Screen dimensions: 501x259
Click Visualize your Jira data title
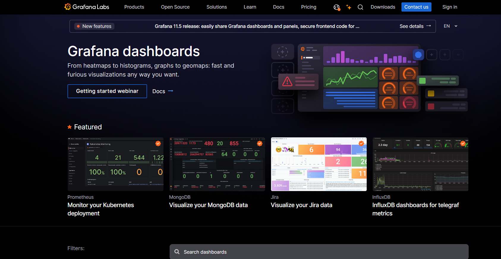(302, 205)
